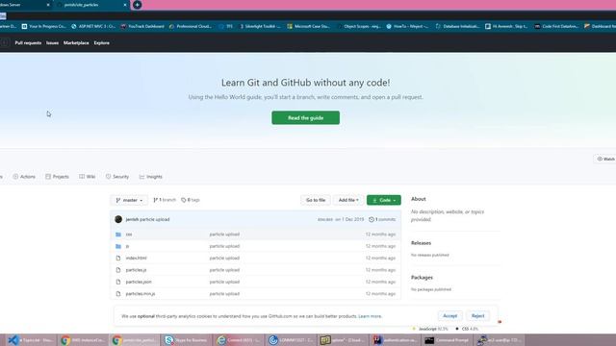Open the Security repository tab
The height and width of the screenshot is (346, 616).
coord(117,177)
